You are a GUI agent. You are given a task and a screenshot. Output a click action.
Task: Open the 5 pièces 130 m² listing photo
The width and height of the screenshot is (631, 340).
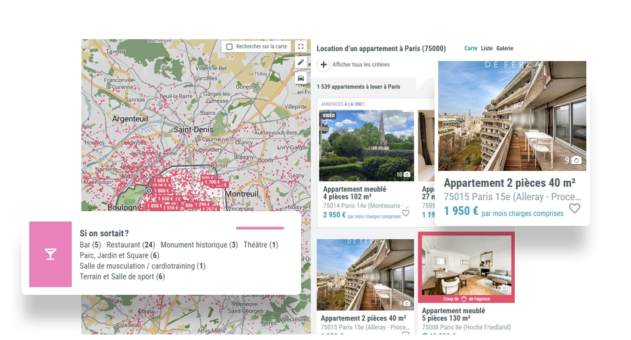point(466,267)
